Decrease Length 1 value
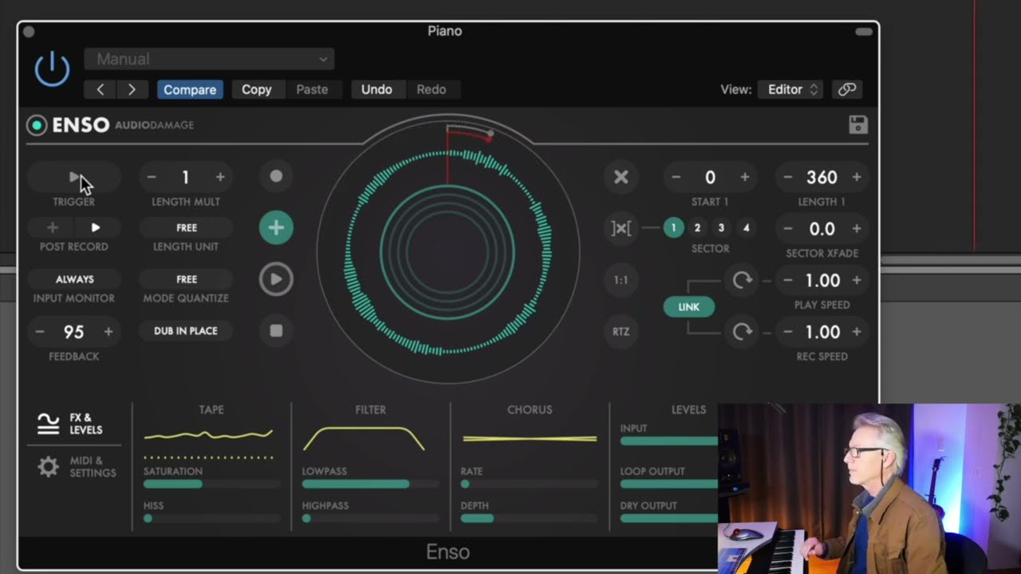Viewport: 1021px width, 574px height. click(x=788, y=177)
